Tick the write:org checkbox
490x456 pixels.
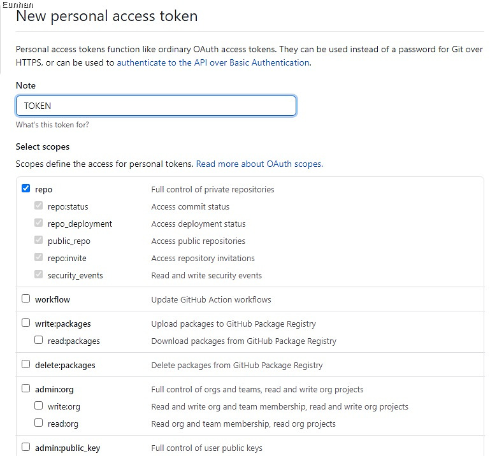tap(38, 406)
